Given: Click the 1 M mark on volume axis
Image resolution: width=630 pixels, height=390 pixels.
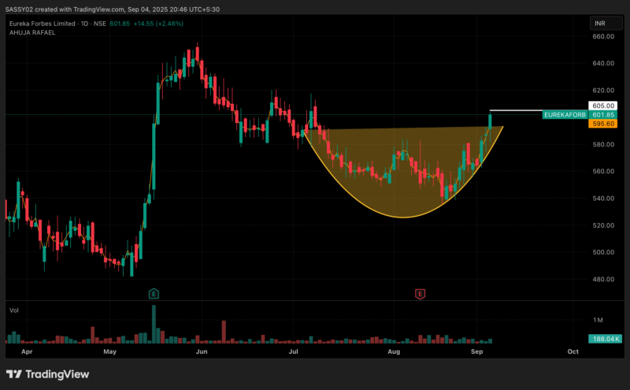Looking at the screenshot, I should pos(598,319).
